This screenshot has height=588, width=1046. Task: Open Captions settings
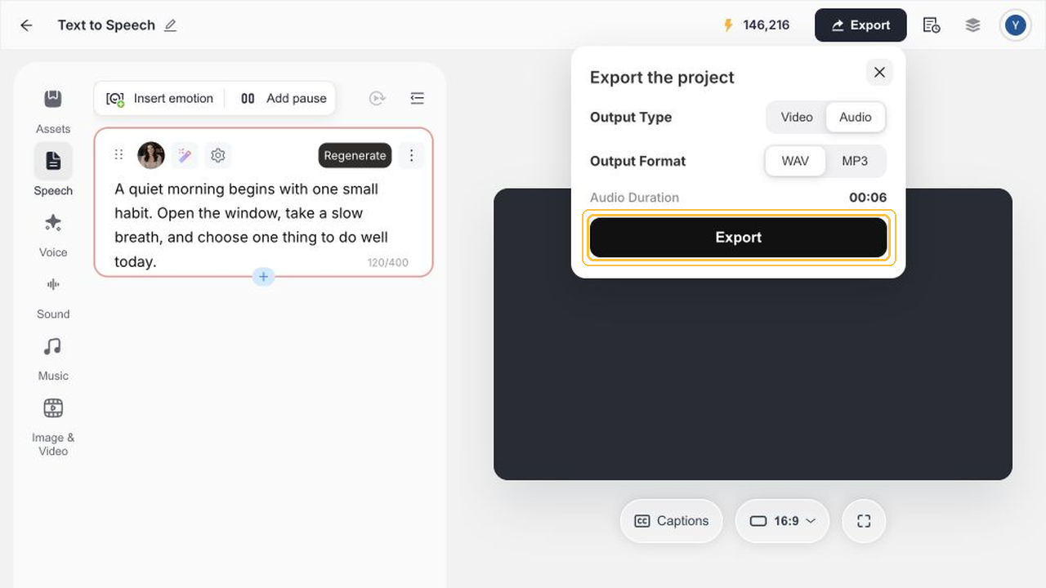point(672,521)
